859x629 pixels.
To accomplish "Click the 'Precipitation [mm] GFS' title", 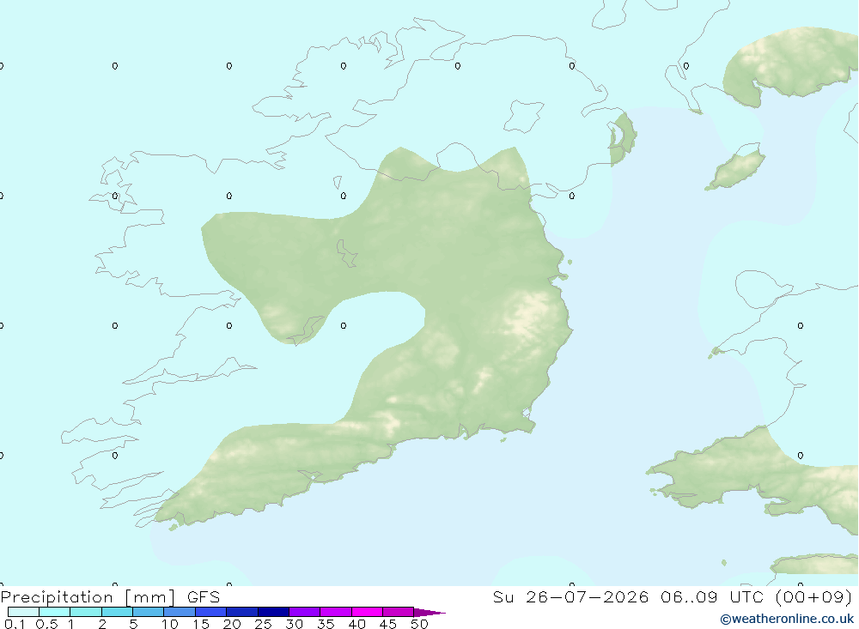I will [110, 596].
